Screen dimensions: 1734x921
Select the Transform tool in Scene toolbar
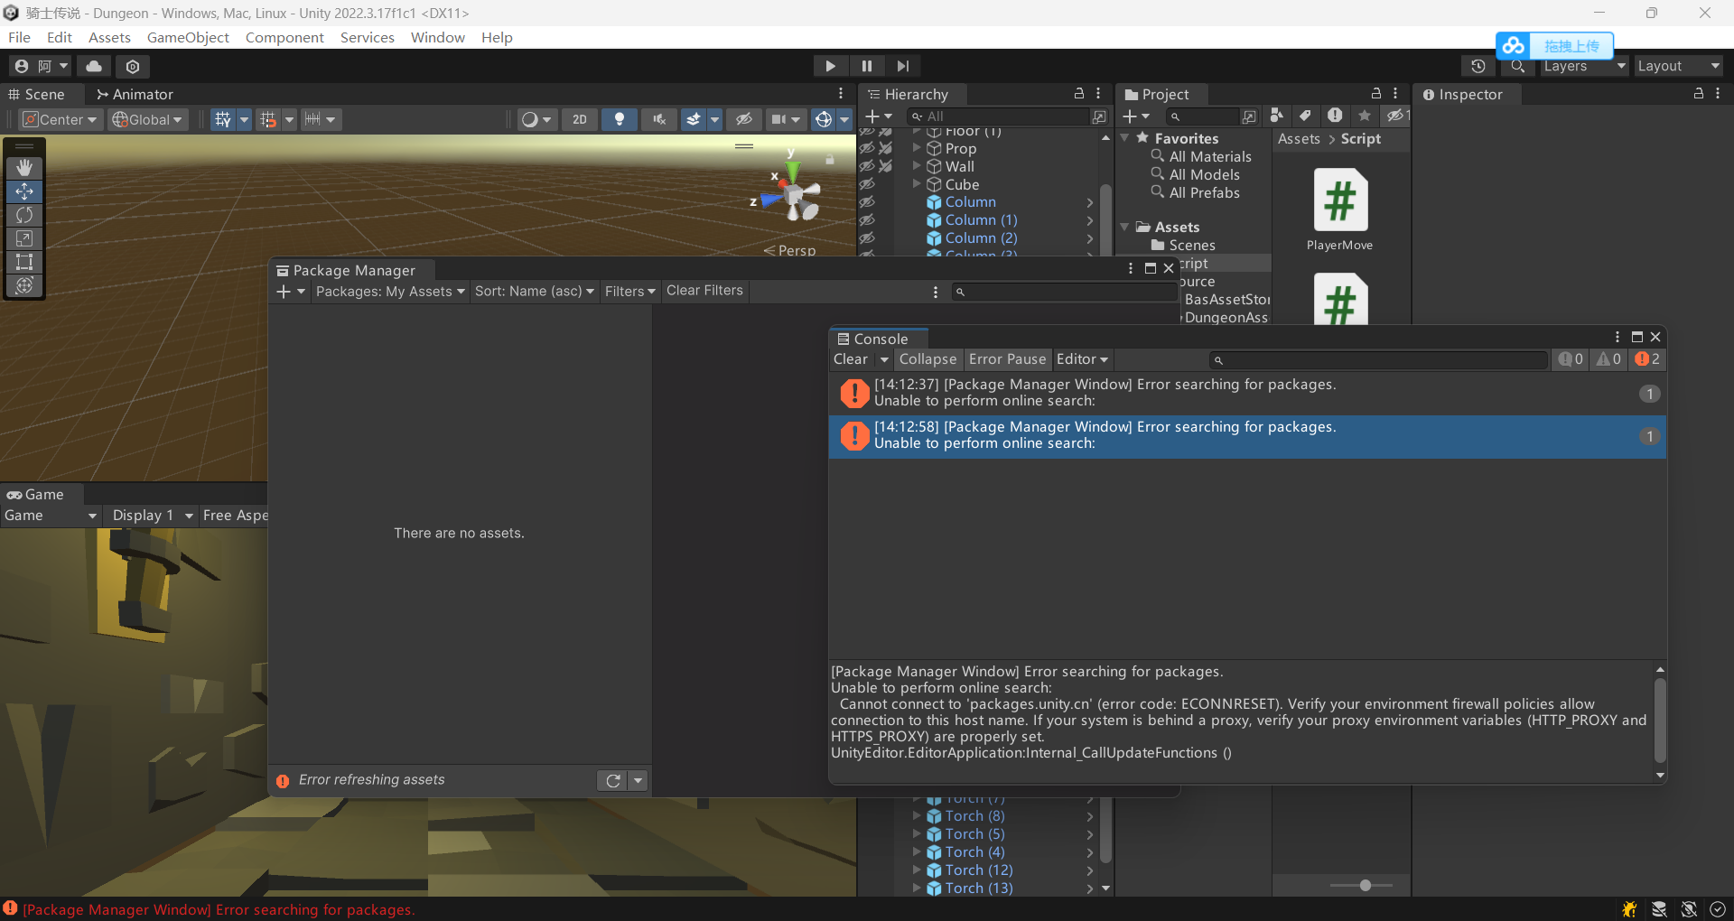coord(24,285)
